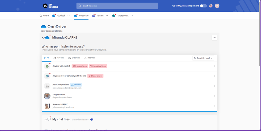Expand the Outlook menu chevron

(69, 16)
